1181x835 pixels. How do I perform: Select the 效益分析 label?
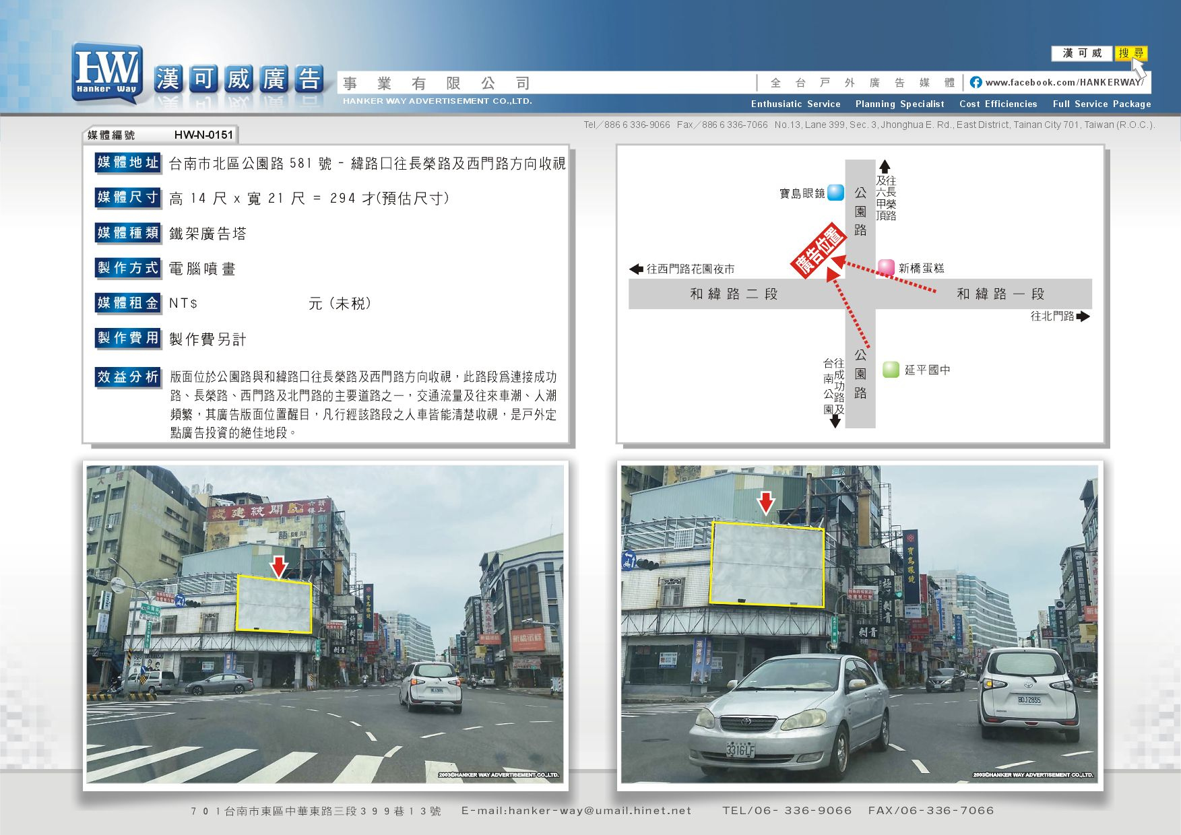pos(128,377)
